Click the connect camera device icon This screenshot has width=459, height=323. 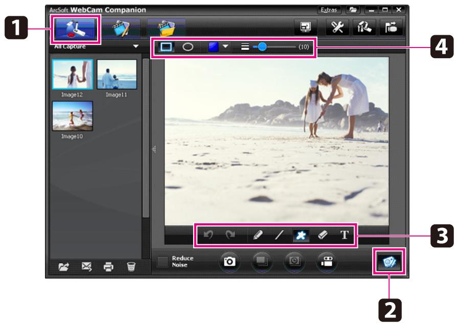(391, 28)
